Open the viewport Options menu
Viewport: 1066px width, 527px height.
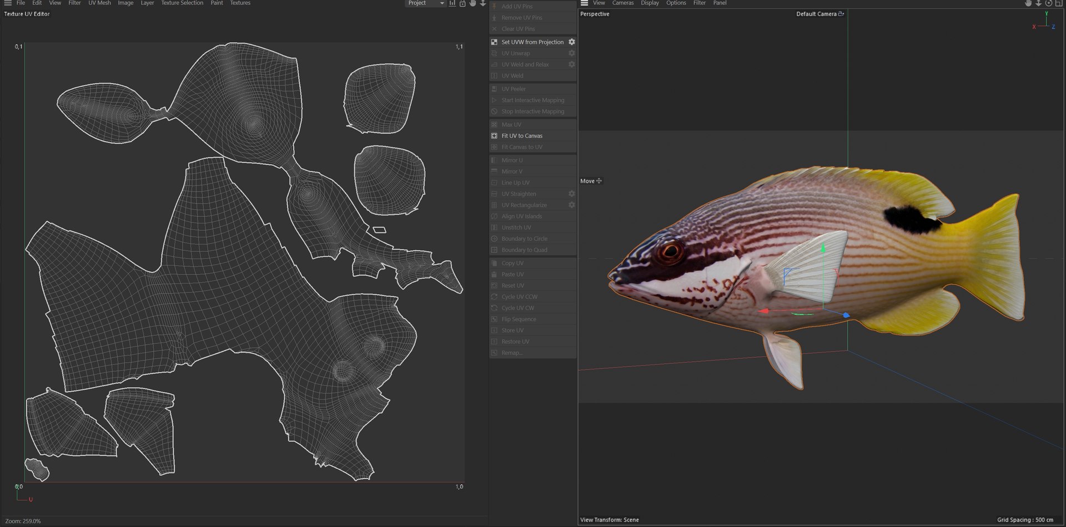pyautogui.click(x=676, y=3)
